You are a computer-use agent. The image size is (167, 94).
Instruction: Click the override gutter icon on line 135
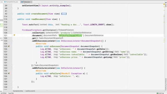9,73
